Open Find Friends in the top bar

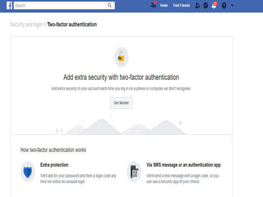182,5
